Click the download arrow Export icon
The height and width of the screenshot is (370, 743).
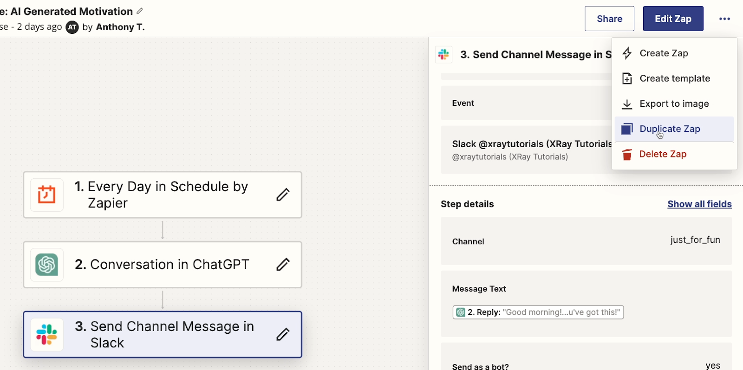click(627, 104)
